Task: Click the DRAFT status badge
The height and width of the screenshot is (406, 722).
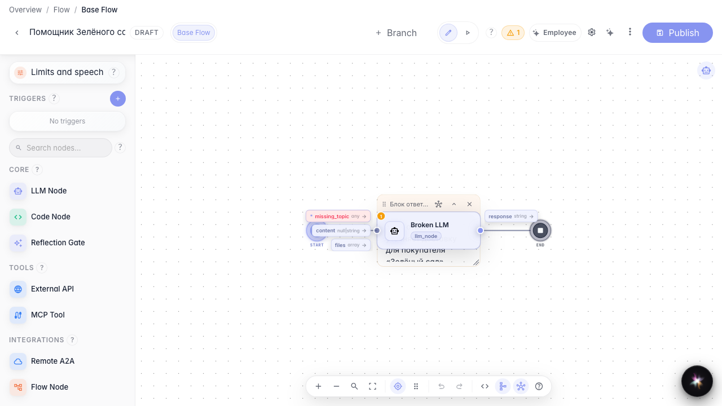Action: click(147, 33)
